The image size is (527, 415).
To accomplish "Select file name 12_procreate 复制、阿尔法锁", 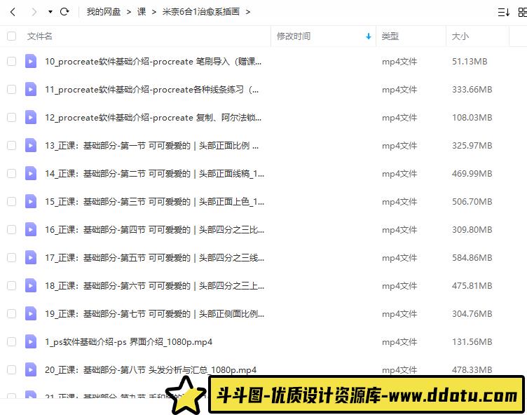I will [x=153, y=118].
